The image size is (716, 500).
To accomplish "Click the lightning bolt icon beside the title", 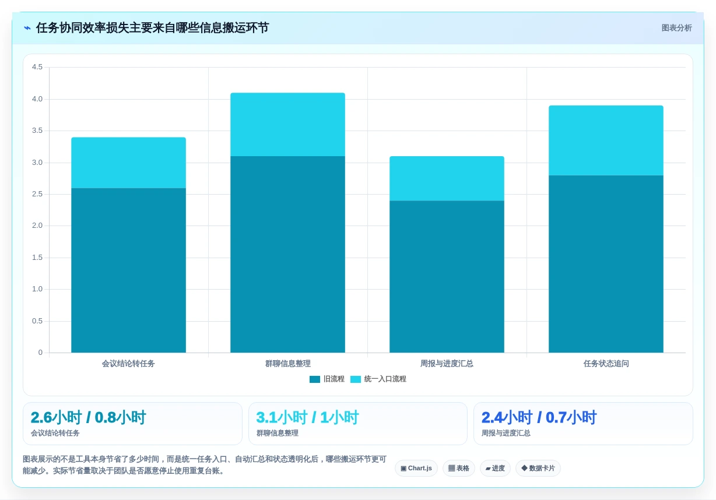I will click(27, 28).
